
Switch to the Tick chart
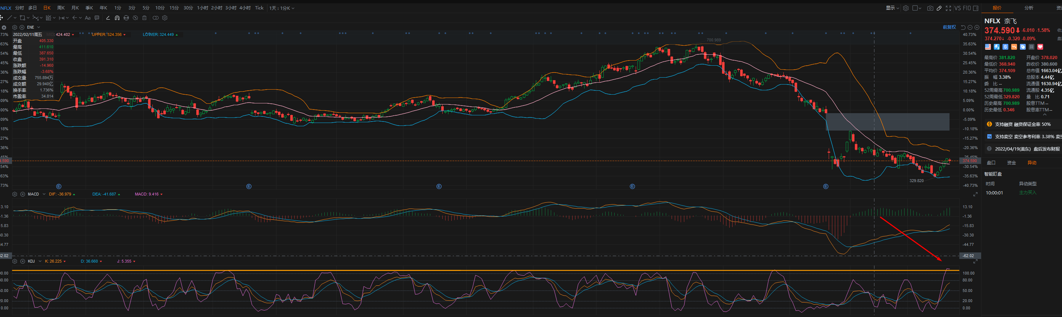(259, 8)
